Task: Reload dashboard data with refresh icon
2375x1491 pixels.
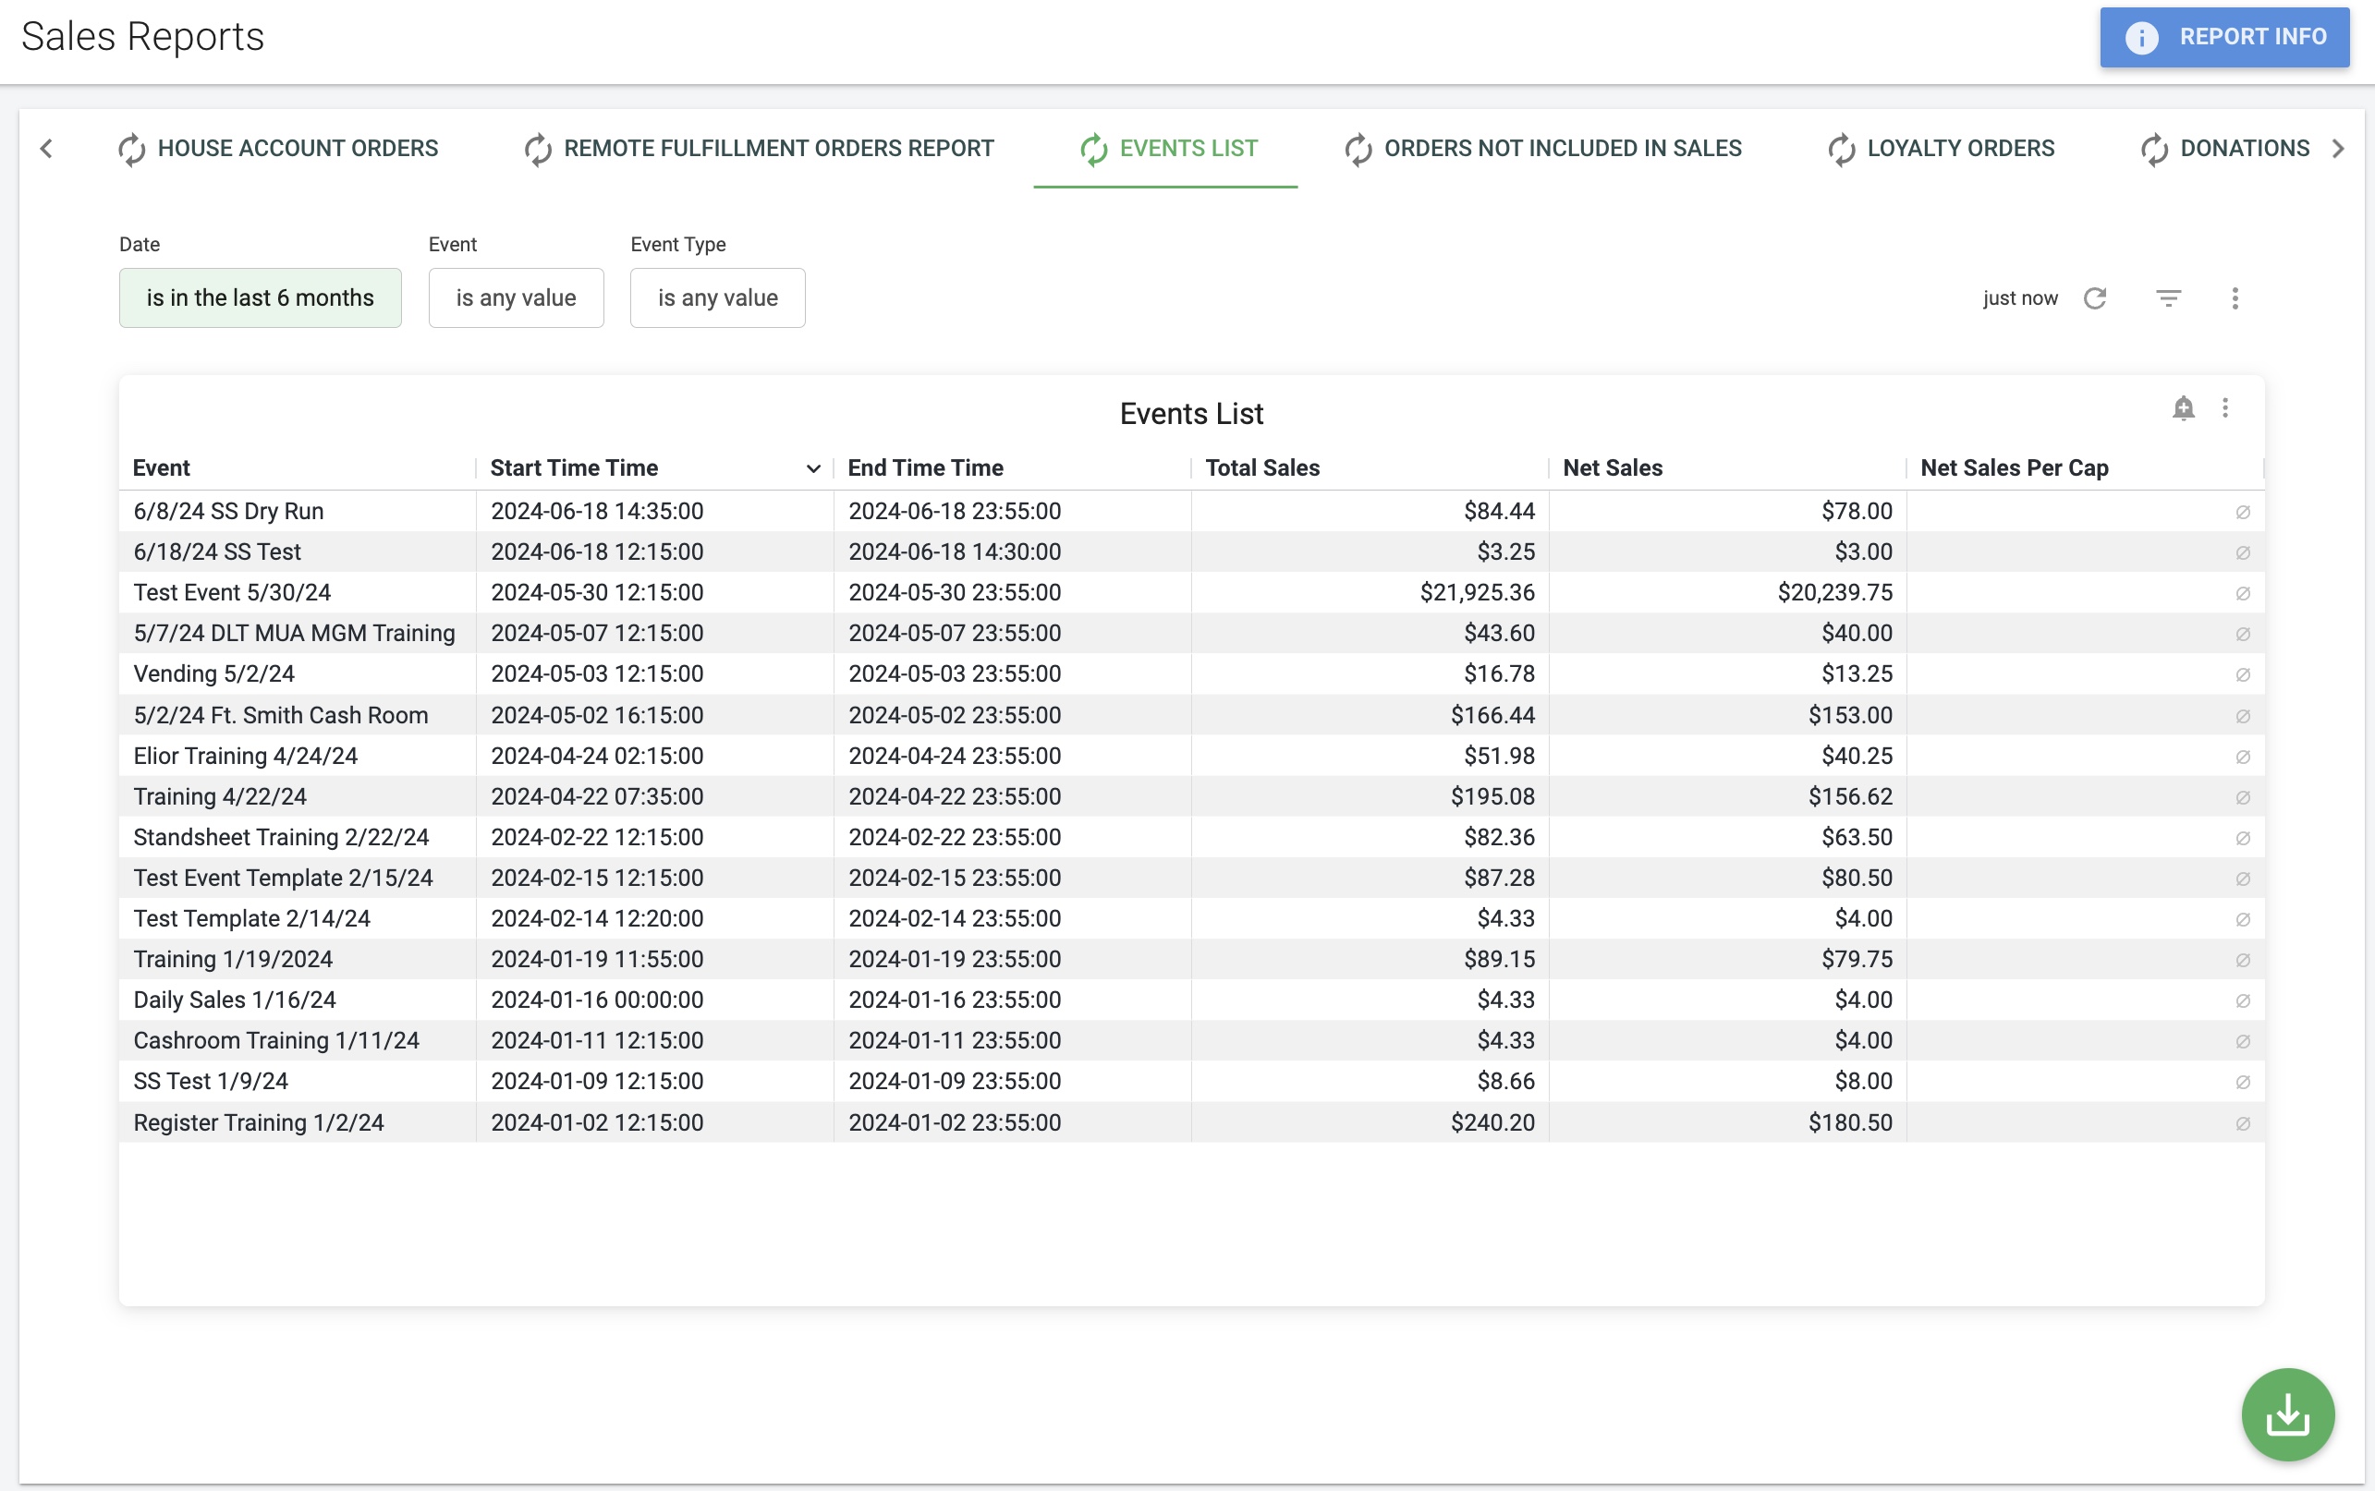Action: coord(2095,297)
